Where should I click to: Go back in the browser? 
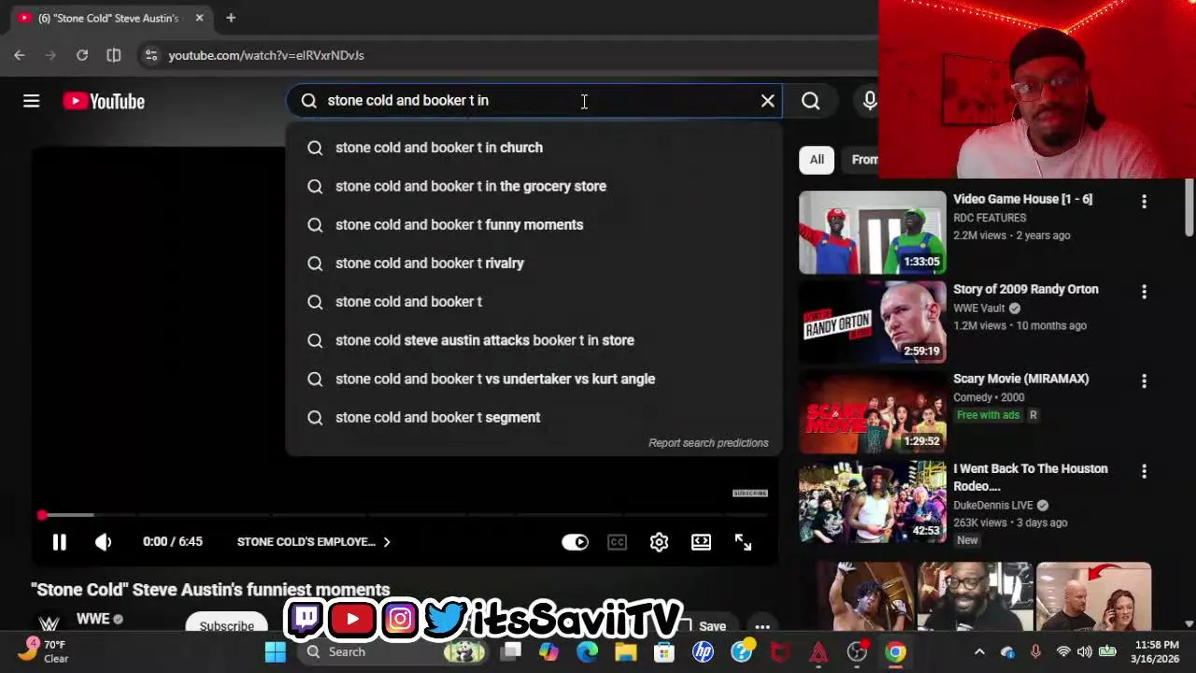point(20,55)
